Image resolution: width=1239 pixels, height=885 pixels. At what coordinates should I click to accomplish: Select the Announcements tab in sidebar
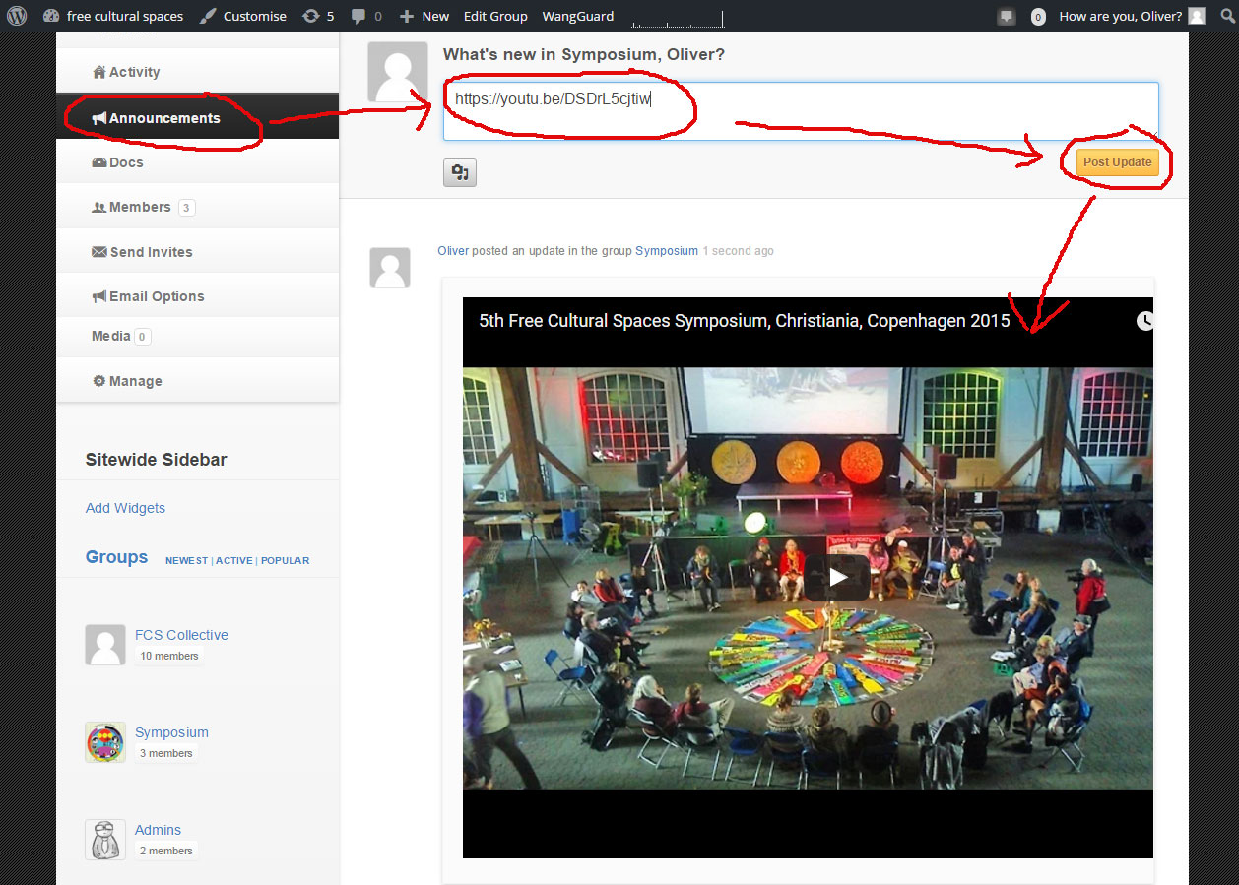tap(163, 118)
